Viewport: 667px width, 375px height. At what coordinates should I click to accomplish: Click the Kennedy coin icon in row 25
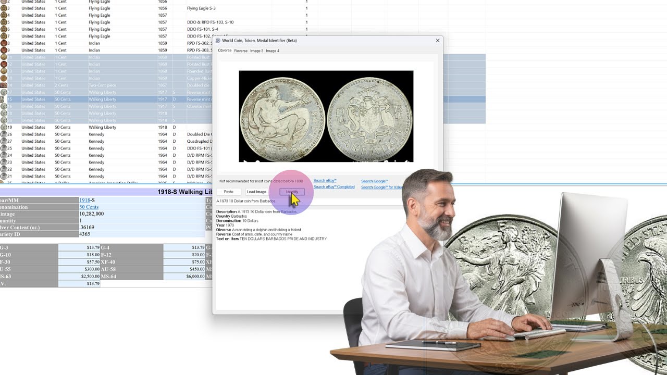click(4, 148)
